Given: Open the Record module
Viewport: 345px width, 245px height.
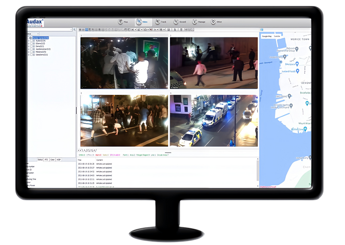Looking at the screenshot, I should coord(179,22).
